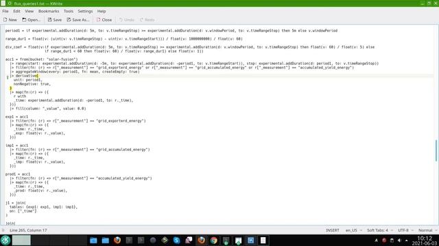Open the Soft Tabs: 4 dropdown
Viewport: 439px width, 246px height.
point(379,230)
